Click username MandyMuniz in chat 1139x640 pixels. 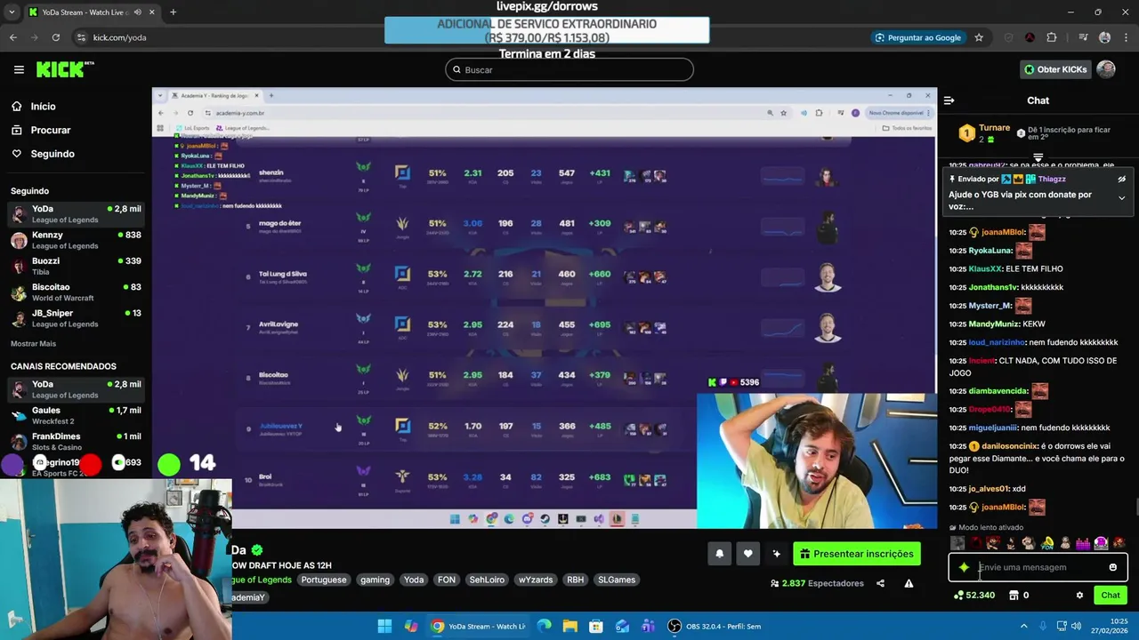pyautogui.click(x=993, y=324)
